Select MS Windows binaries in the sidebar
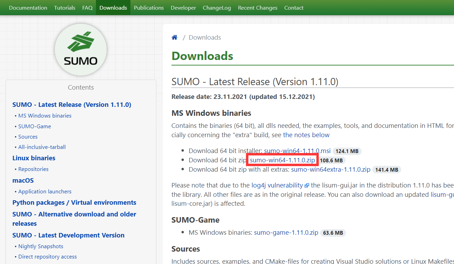This screenshot has width=454, height=264. pyautogui.click(x=45, y=115)
